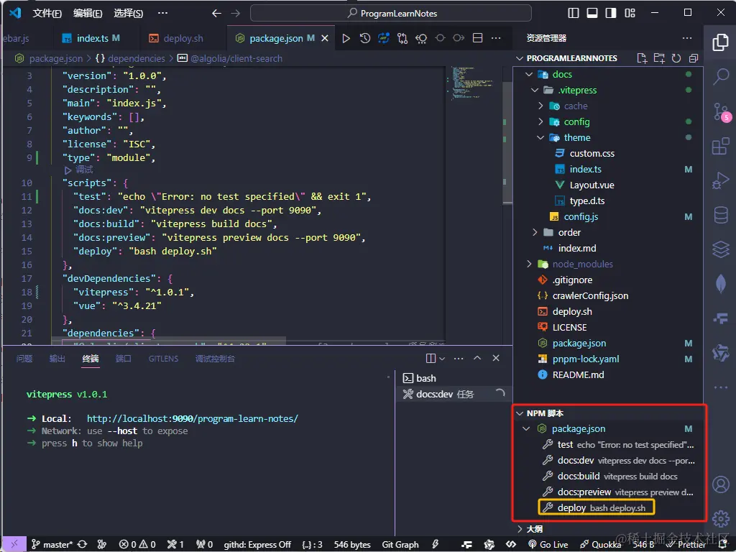
Task: Expand the node_modules folder
Action: [x=529, y=264]
